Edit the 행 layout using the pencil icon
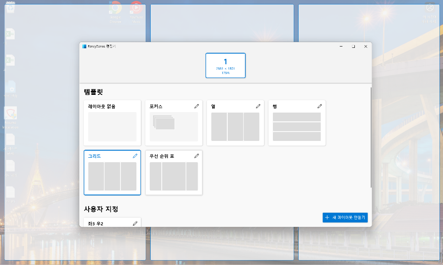 319,106
